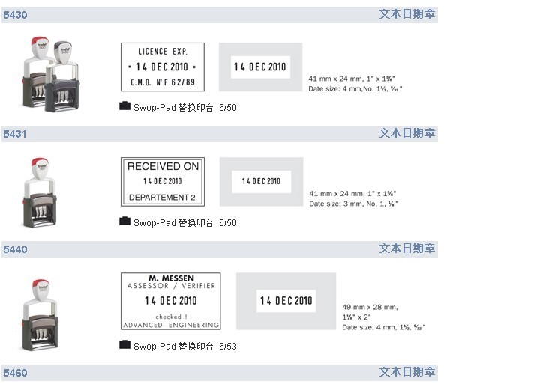Select the RECEIVED ON sample imprint
Screen dimensions: 543x390
[x=163, y=182]
